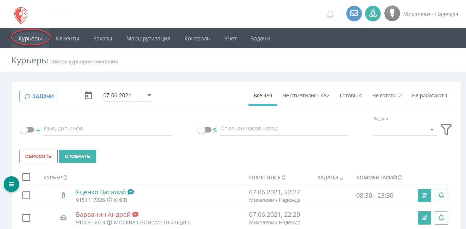Sort table by ОТМЕТИЛСЯ column
This screenshot has height=229, width=466.
coord(267,178)
